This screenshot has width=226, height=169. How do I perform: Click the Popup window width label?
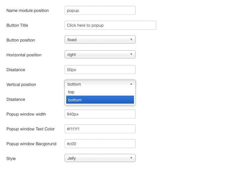(26, 114)
